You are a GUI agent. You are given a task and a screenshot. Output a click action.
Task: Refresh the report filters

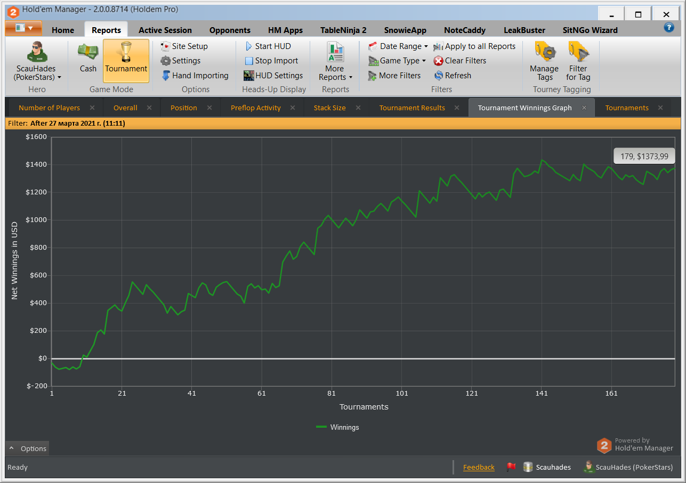click(x=452, y=76)
